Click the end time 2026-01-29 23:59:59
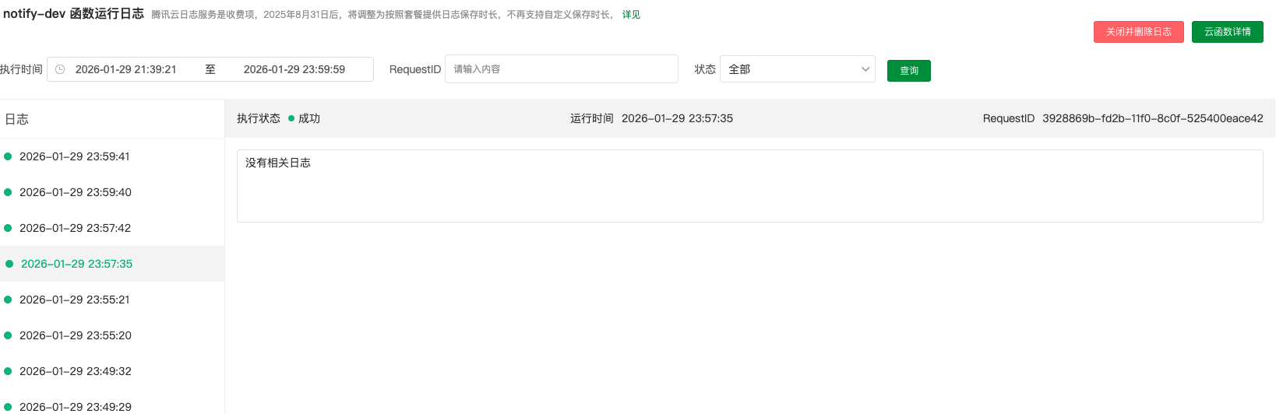Screen dimensions: 1276x414 294,69
